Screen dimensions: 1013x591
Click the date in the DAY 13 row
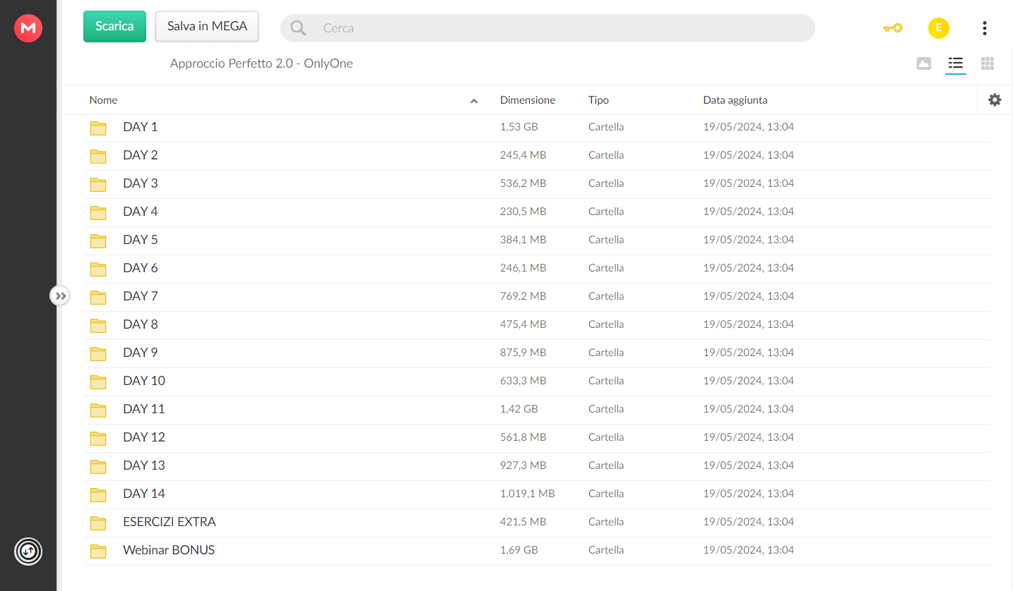pos(749,465)
